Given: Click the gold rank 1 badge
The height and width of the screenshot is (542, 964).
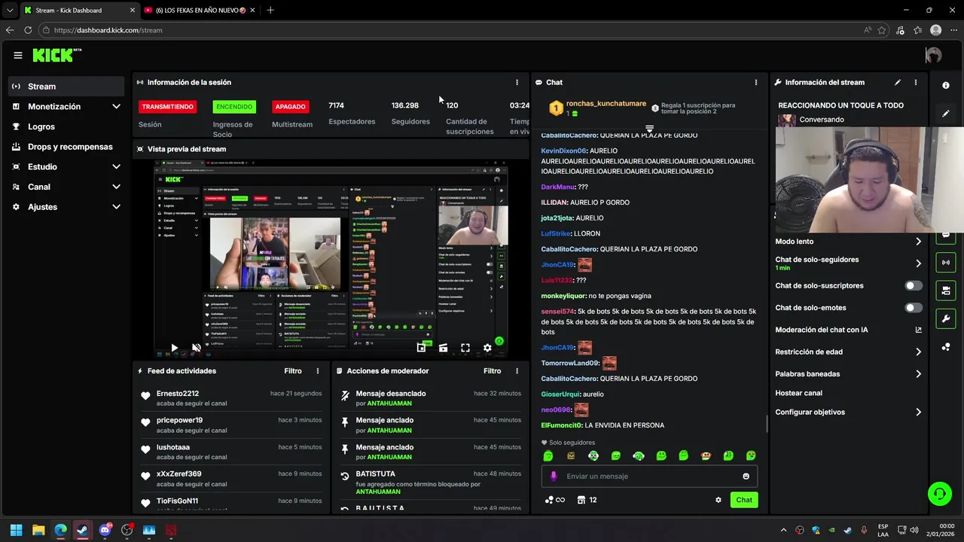Looking at the screenshot, I should coord(556,108).
